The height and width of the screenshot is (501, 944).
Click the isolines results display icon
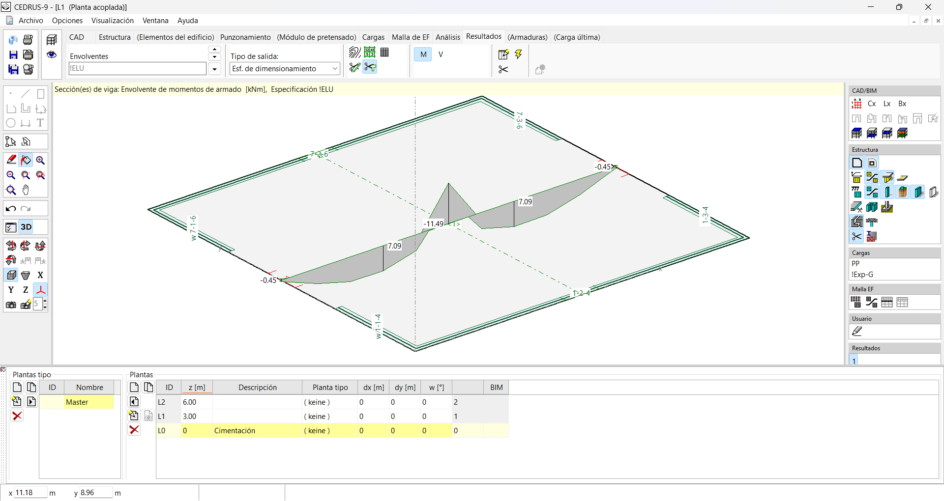[x=354, y=52]
